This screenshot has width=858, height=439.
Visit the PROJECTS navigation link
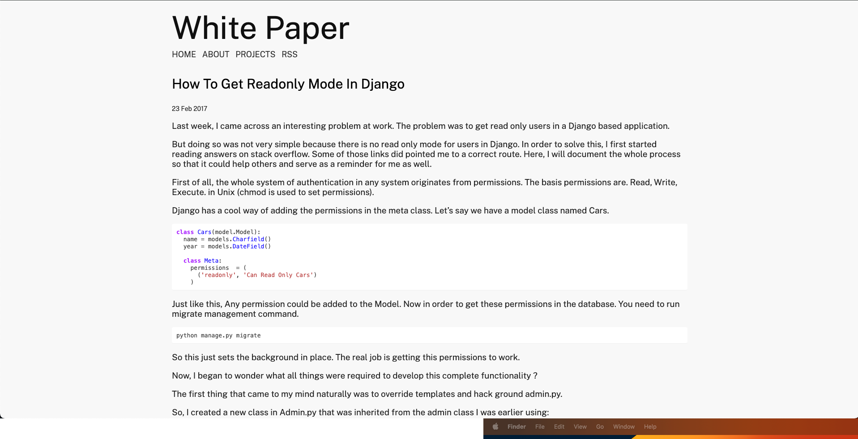256,55
